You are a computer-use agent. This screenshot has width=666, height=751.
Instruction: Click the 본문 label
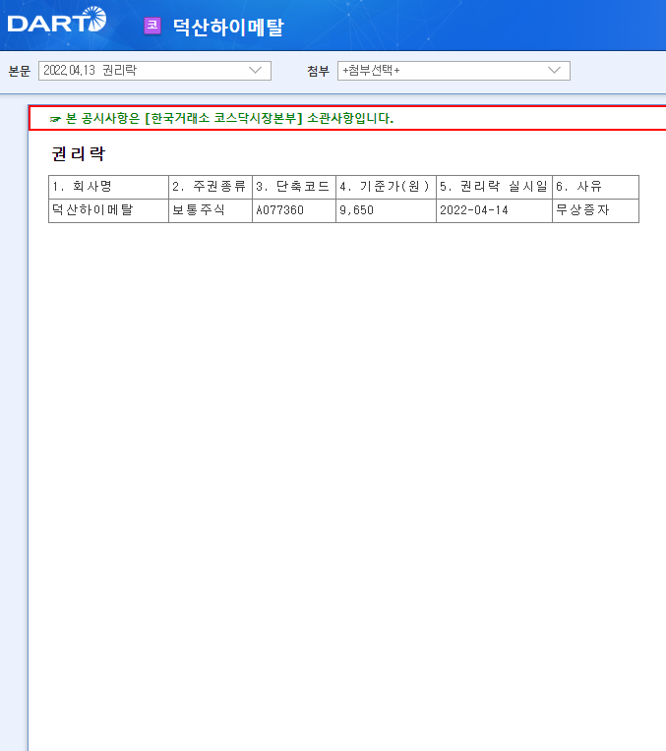click(20, 71)
